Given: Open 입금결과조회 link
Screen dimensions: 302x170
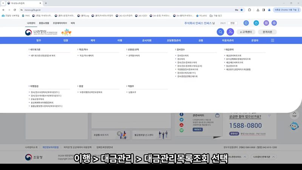Looking at the screenshot, I should coord(232,66).
